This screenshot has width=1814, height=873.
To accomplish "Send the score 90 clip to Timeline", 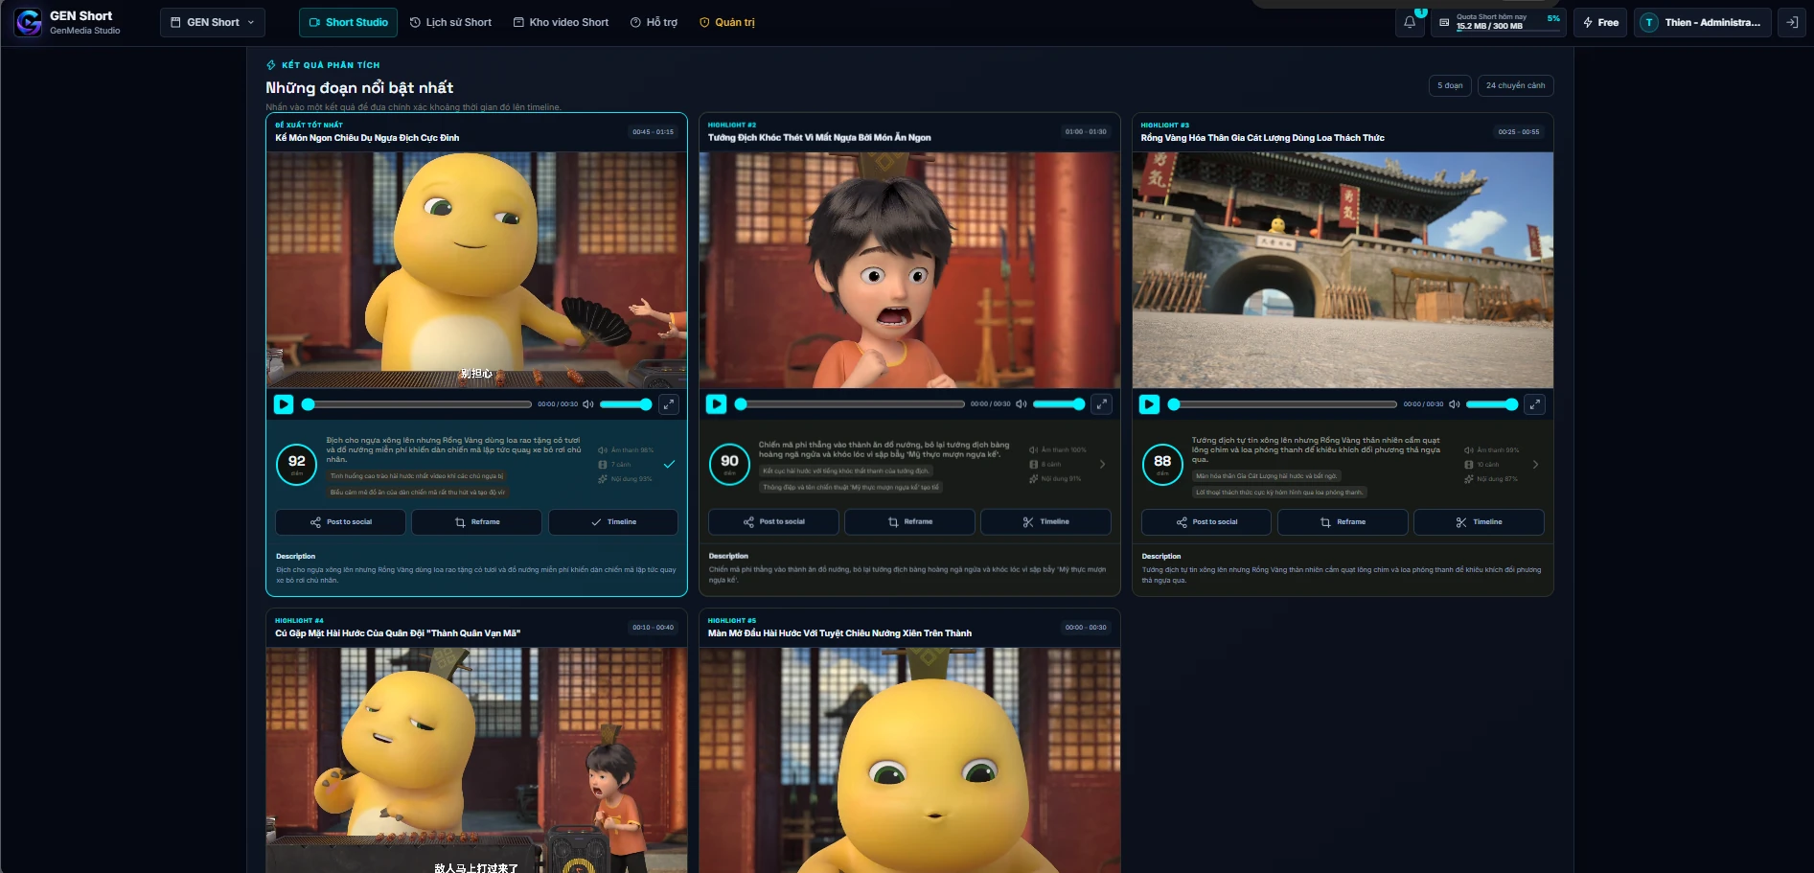I will point(1046,522).
